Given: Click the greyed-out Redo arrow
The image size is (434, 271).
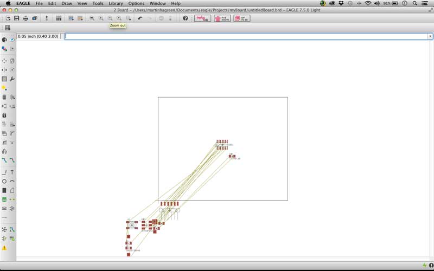Looking at the screenshot, I should pyautogui.click(x=150, y=18).
